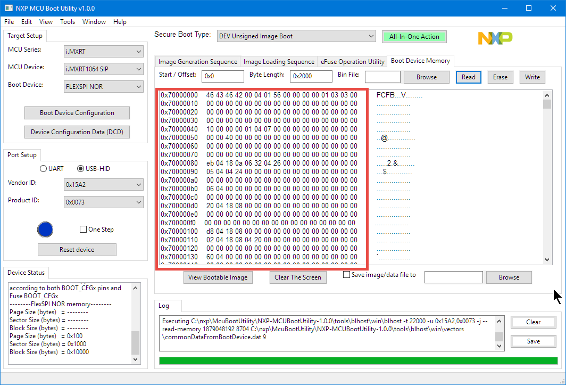Open the Tools menu

point(68,22)
